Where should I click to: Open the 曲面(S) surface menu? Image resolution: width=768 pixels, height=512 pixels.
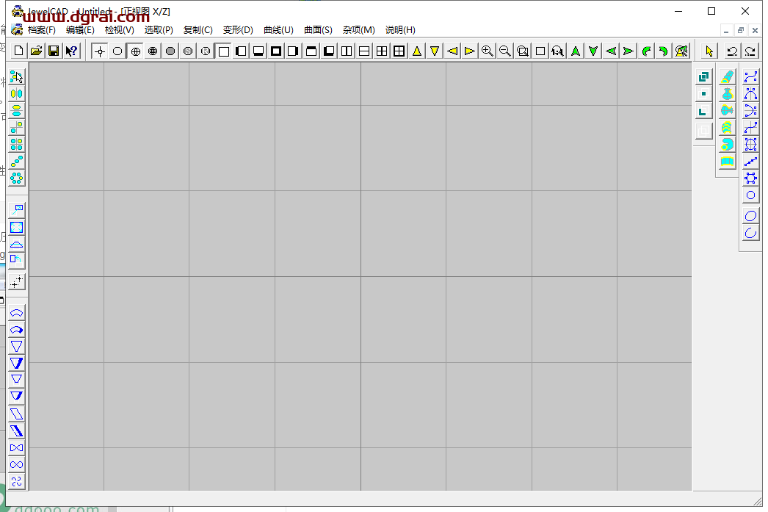(319, 30)
